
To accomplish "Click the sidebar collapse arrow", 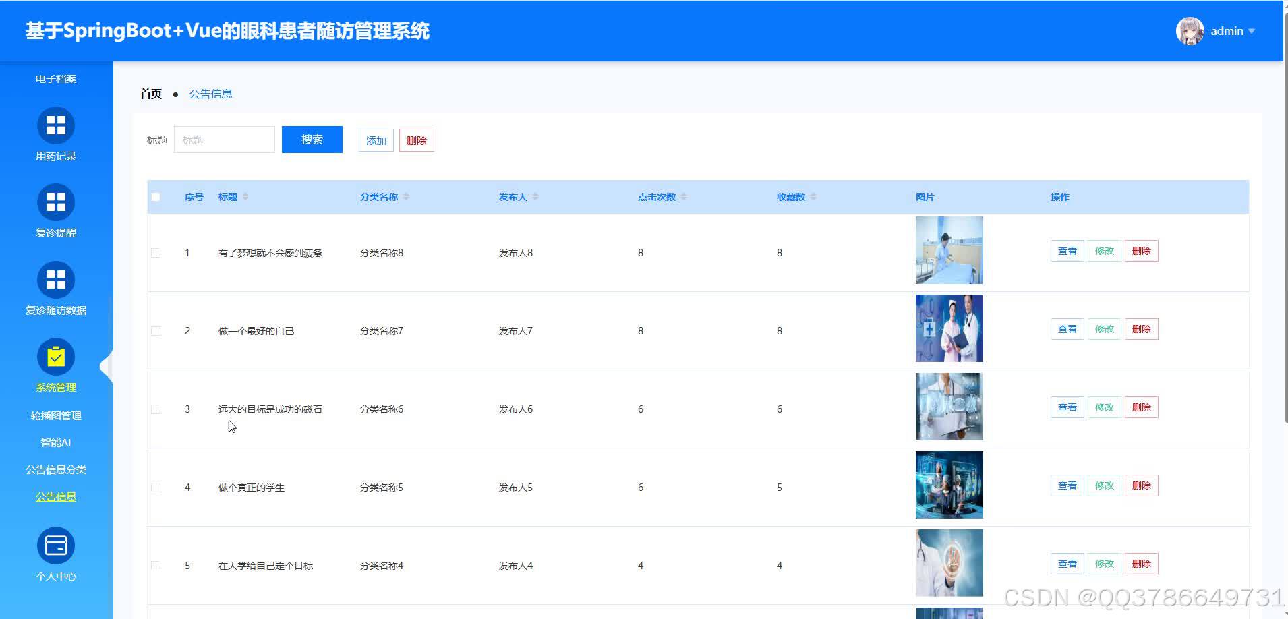I will pos(105,366).
